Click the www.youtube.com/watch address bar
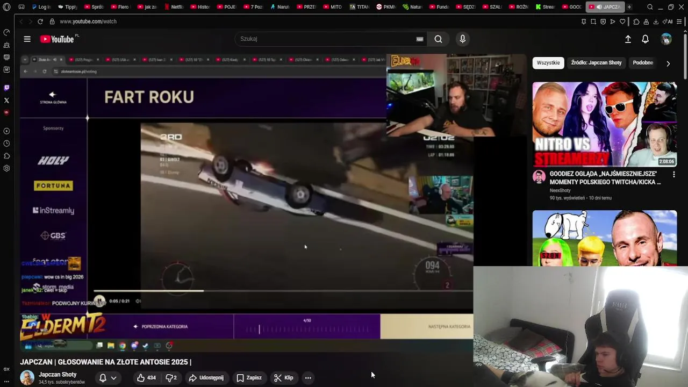Viewport: 688px width, 387px height. click(x=88, y=21)
